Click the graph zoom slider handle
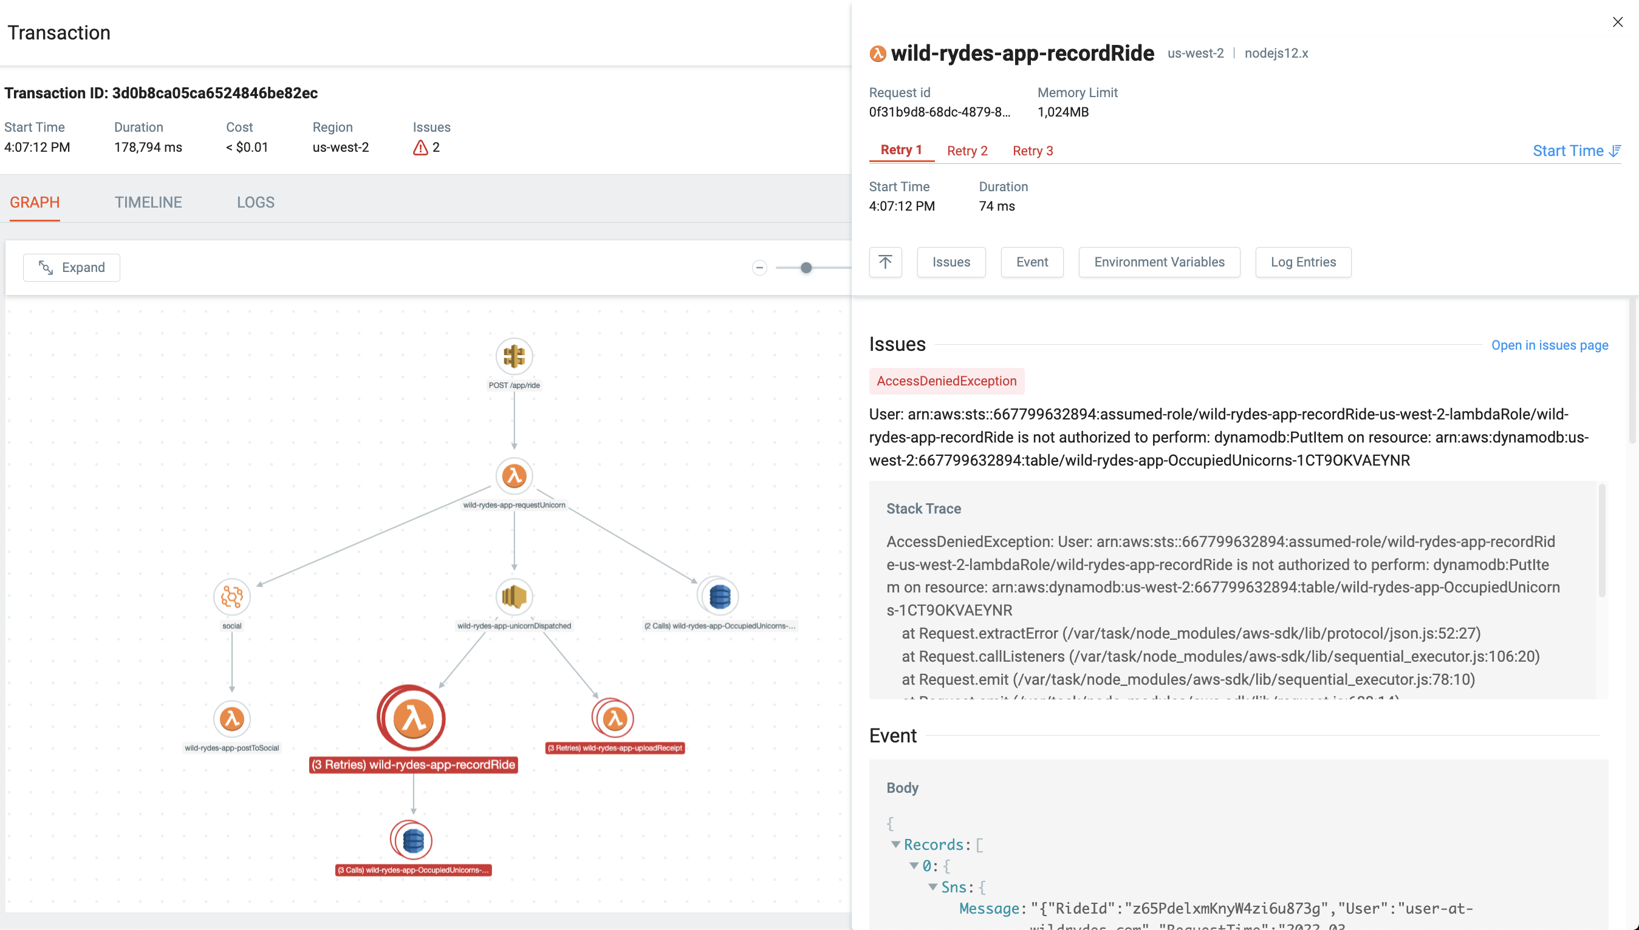This screenshot has height=930, width=1639. click(x=806, y=268)
